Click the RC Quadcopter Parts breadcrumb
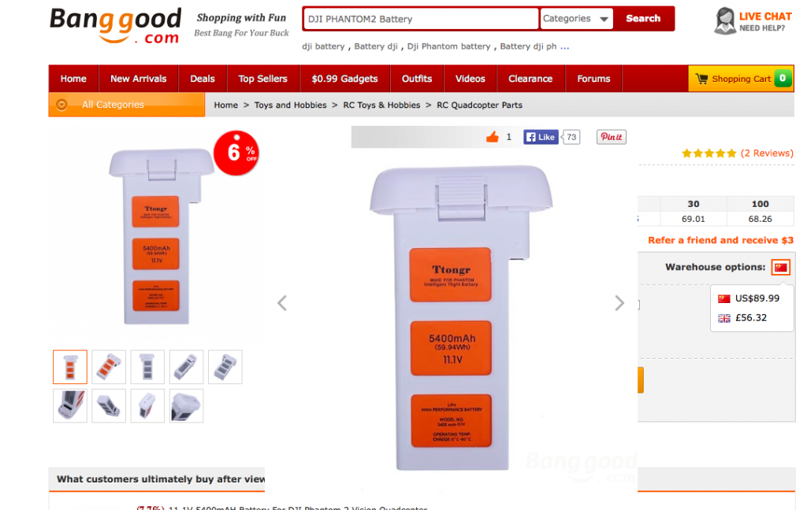 (x=479, y=105)
